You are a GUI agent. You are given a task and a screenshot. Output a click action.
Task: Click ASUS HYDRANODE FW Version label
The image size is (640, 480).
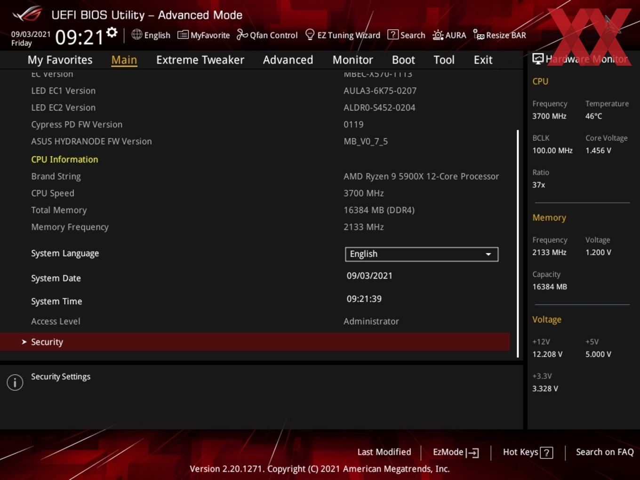click(91, 142)
